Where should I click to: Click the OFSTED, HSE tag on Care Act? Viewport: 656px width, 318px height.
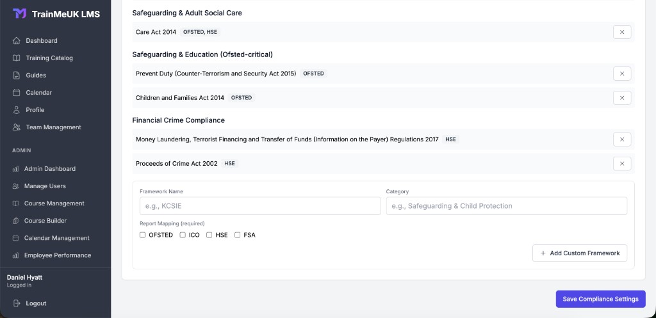click(200, 32)
